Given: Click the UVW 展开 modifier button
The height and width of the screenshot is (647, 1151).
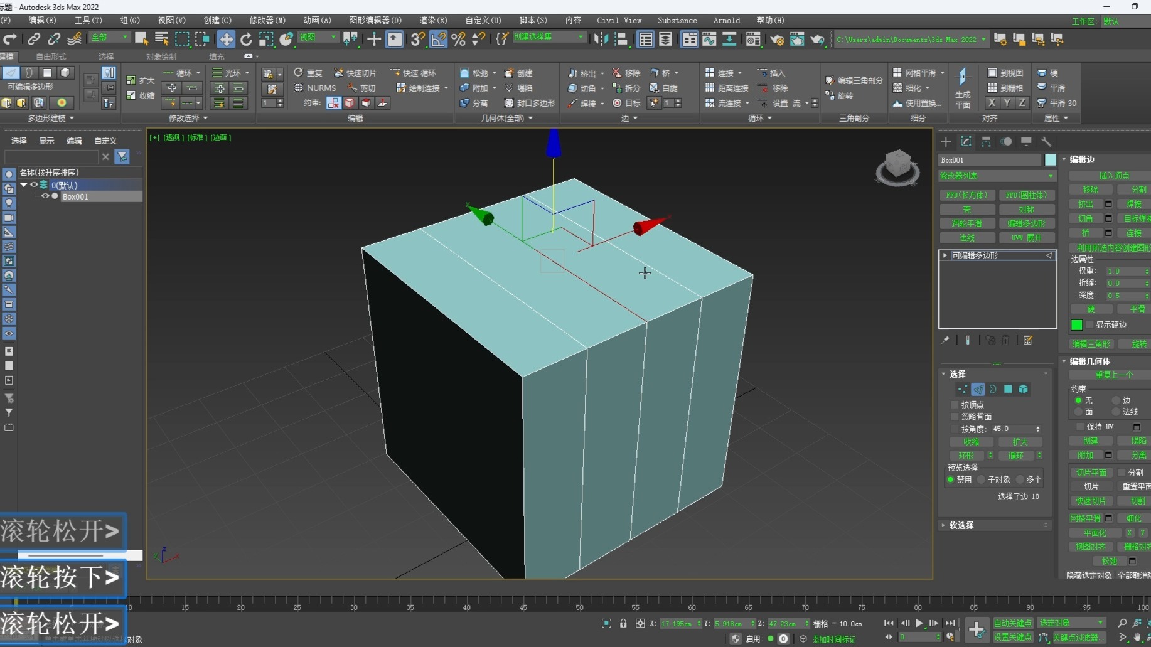Looking at the screenshot, I should click(1027, 238).
